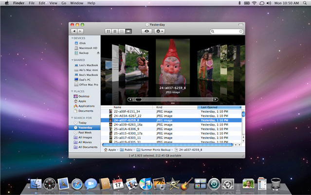Open iCal from the Dock
Viewport: 311px width, 195px height.
(118, 183)
